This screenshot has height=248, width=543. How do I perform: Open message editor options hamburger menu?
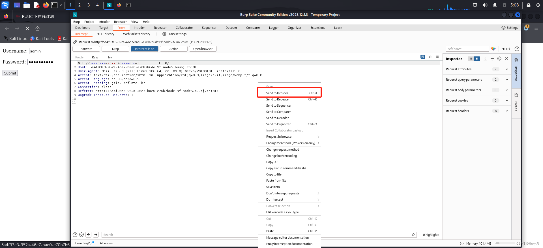click(437, 57)
